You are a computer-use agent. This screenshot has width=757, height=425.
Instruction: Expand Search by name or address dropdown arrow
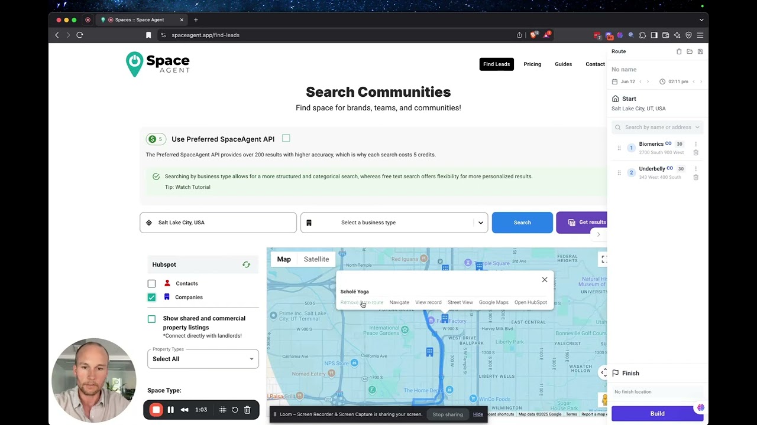pyautogui.click(x=697, y=127)
